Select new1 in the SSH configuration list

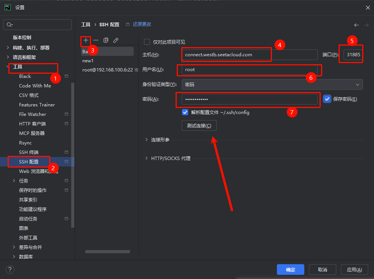[x=88, y=61]
